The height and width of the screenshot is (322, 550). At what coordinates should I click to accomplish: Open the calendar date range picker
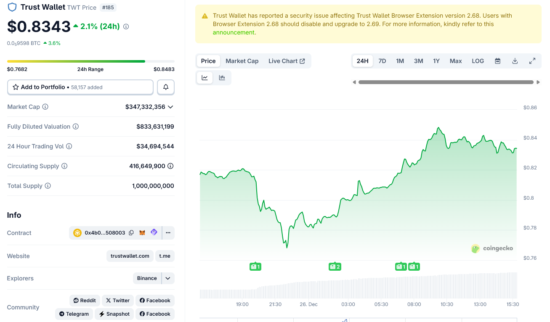(497, 61)
